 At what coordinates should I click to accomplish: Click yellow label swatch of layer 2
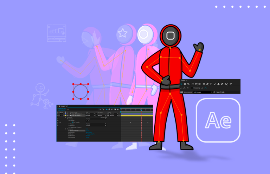click(65, 115)
